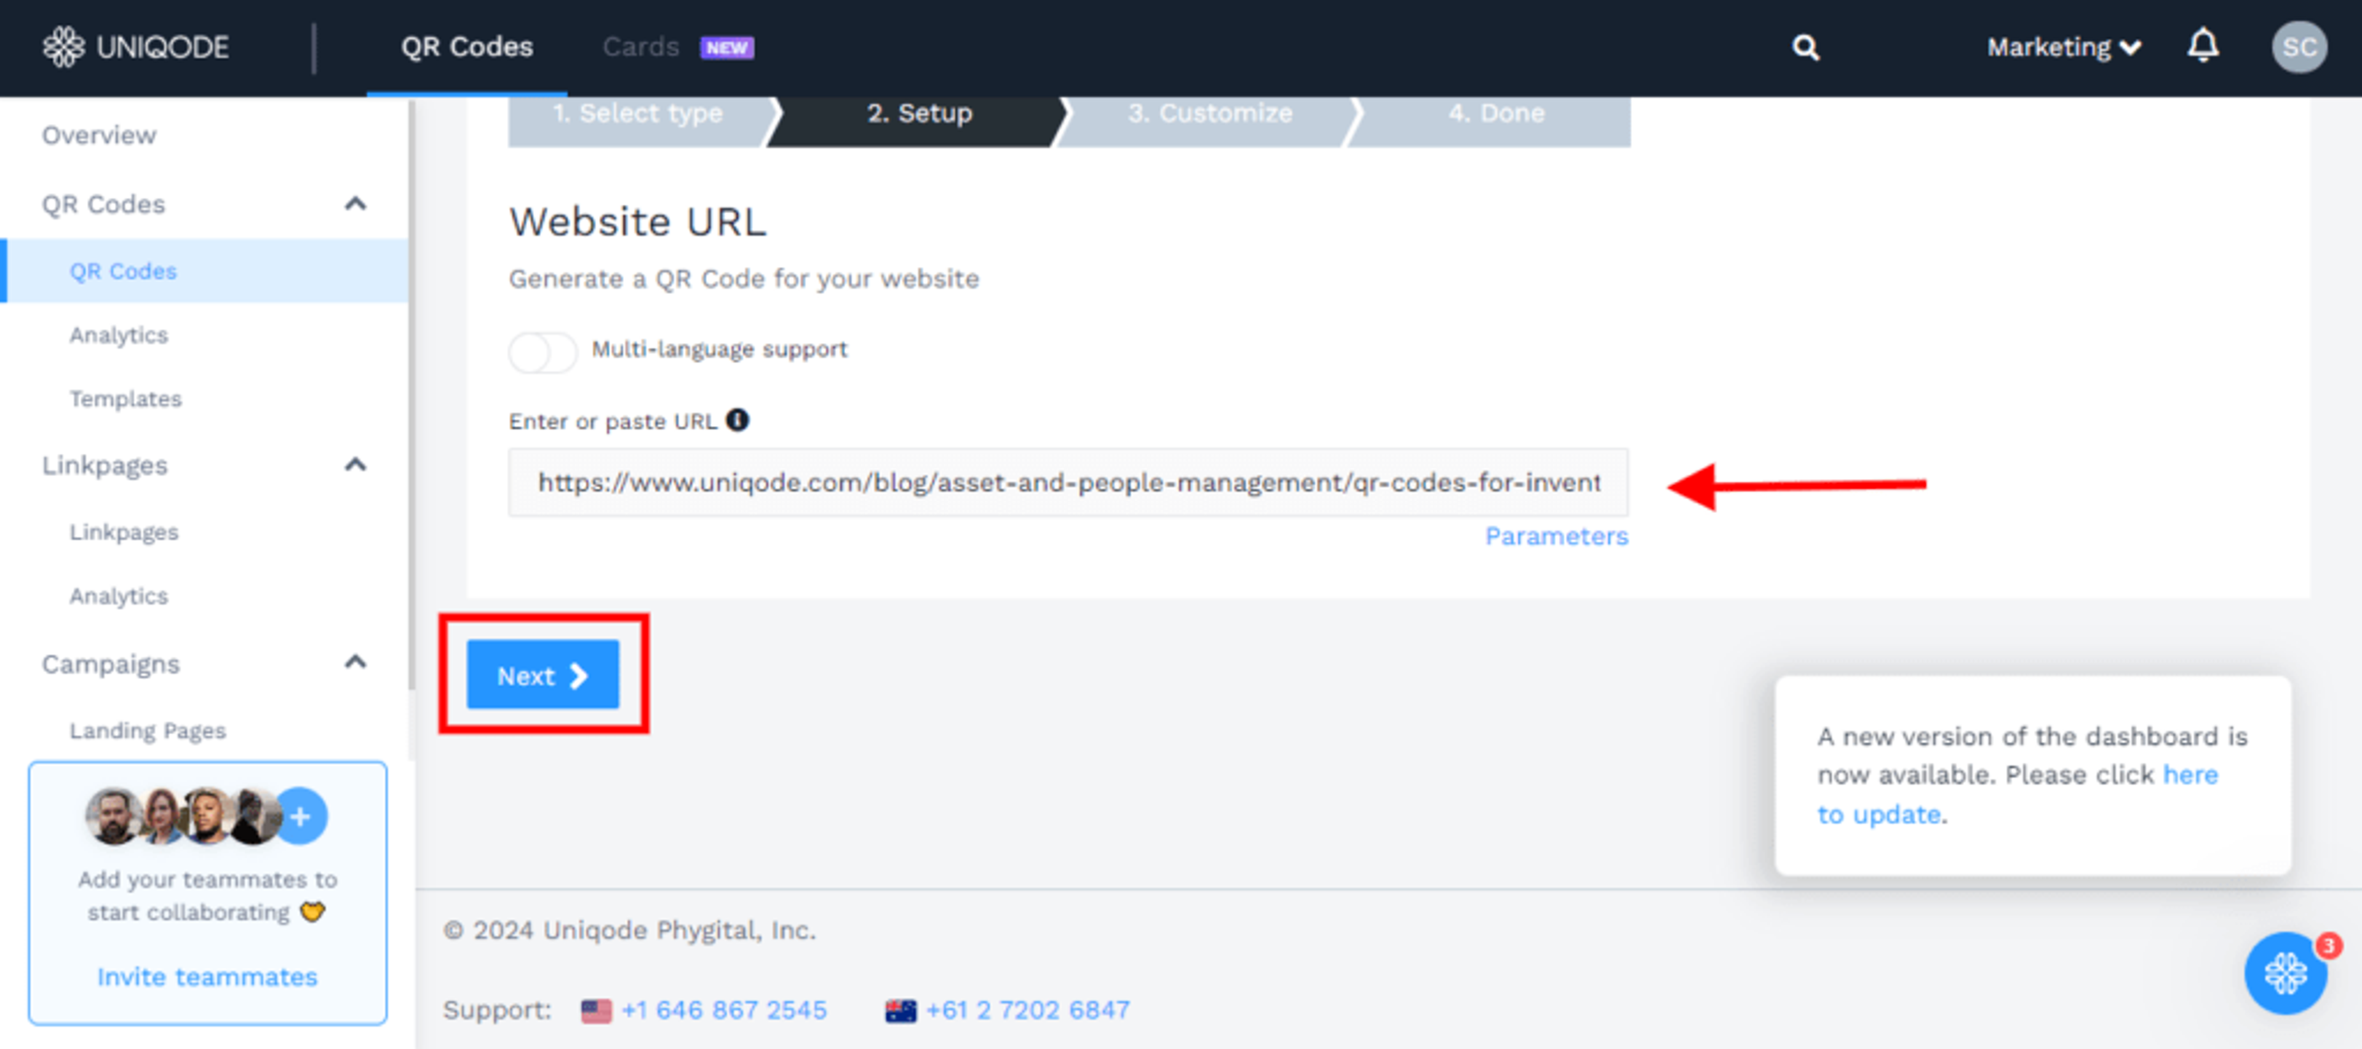Open notifications bell icon
Image resolution: width=2362 pixels, height=1049 pixels.
coord(2203,46)
